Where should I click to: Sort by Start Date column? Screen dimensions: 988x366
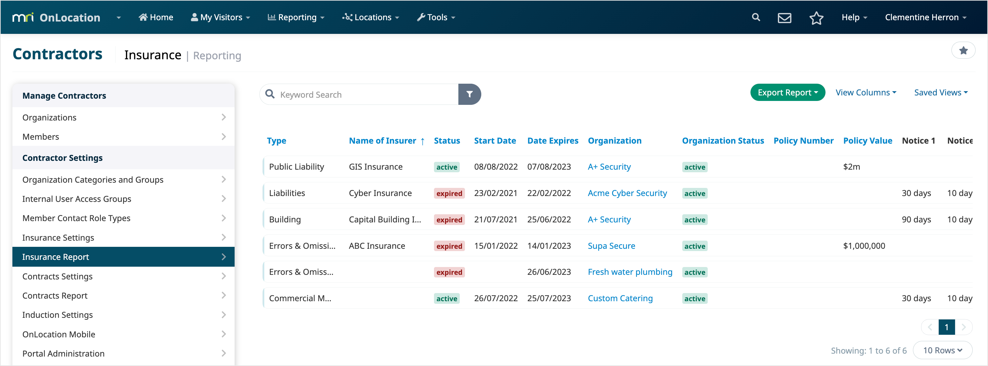click(x=495, y=140)
